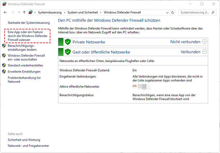Open Eine App oder ein Feature zulassen
The width and height of the screenshot is (220, 153).
(x=27, y=36)
